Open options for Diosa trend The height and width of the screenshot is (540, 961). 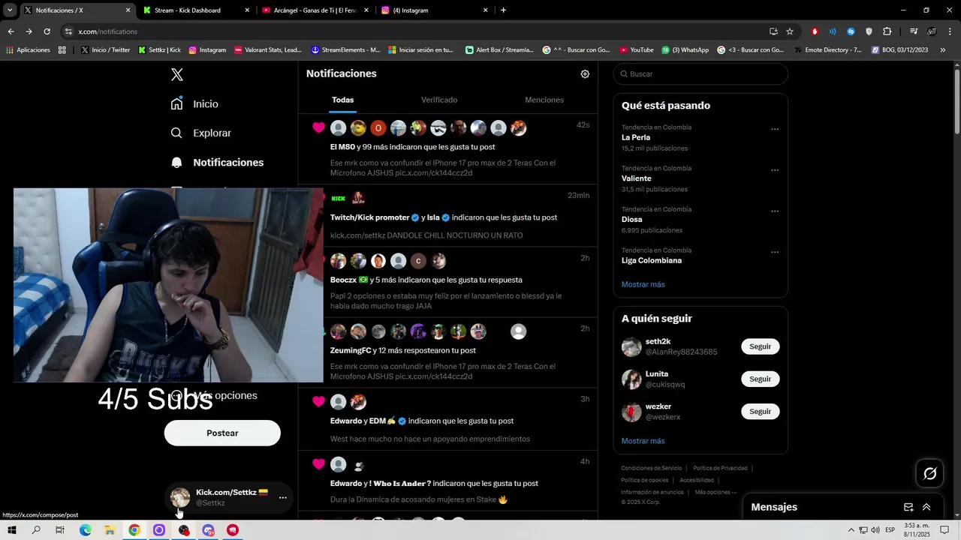click(x=775, y=211)
